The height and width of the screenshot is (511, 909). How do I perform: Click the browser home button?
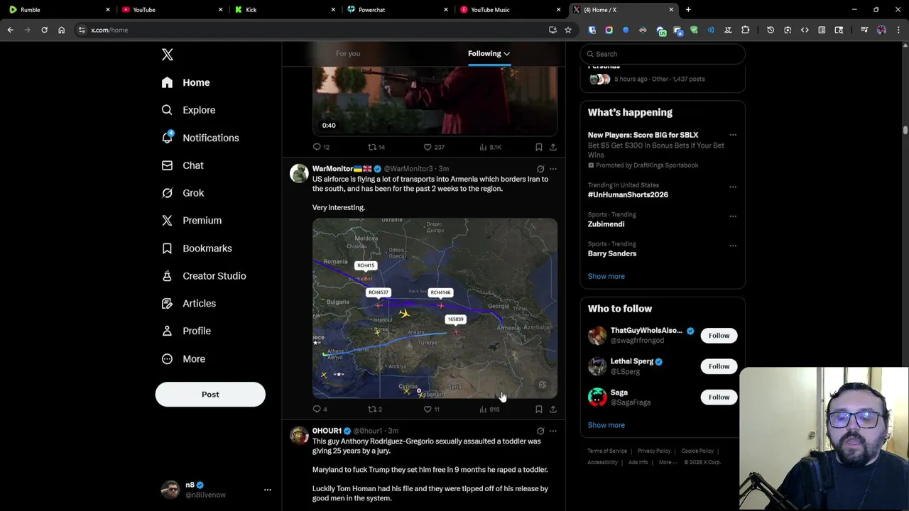point(62,30)
